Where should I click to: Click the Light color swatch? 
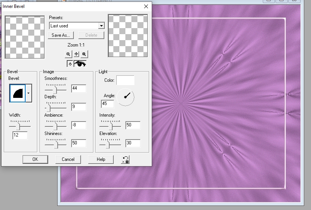tap(125, 80)
